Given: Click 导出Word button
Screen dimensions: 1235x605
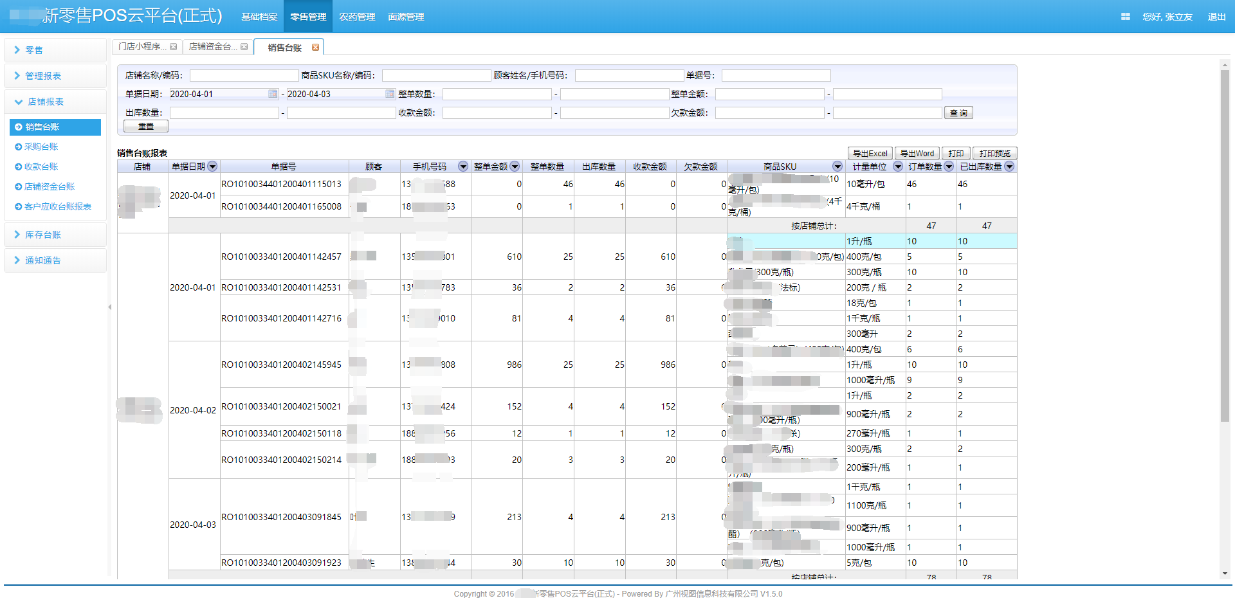Looking at the screenshot, I should (917, 153).
